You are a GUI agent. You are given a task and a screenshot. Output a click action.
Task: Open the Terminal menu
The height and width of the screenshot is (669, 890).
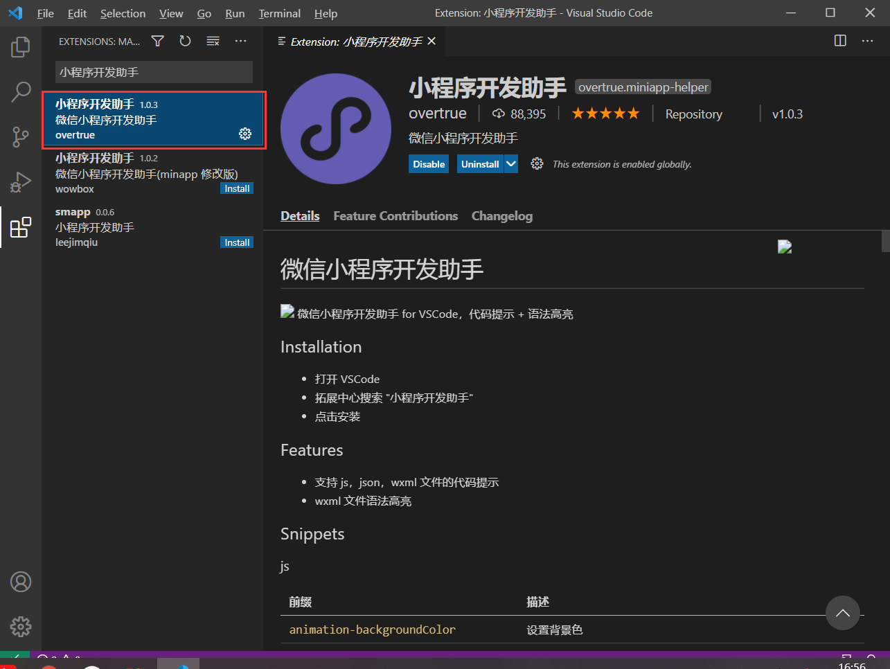pos(280,13)
